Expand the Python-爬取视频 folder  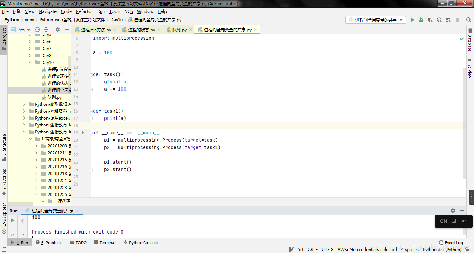[x=24, y=104]
